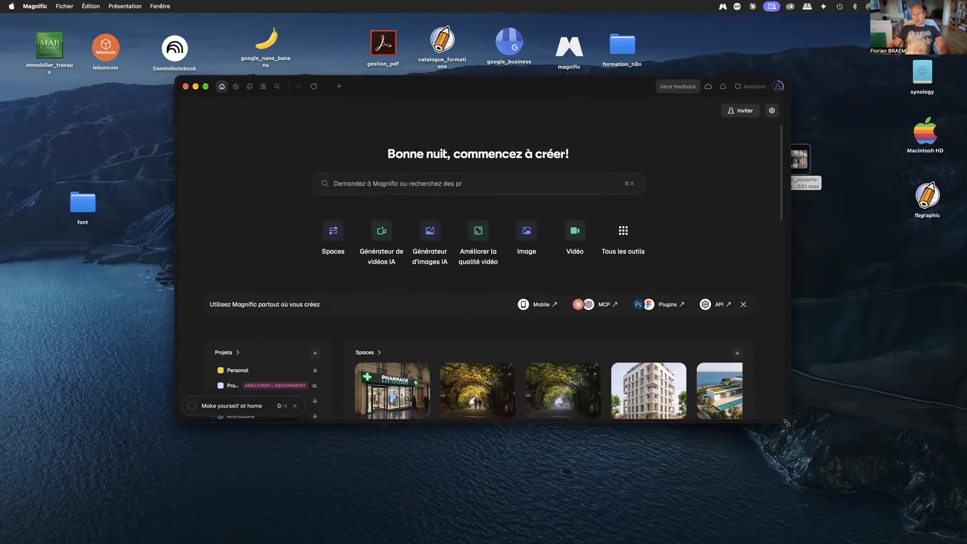Open the Image tool
The width and height of the screenshot is (967, 544).
[x=526, y=238]
